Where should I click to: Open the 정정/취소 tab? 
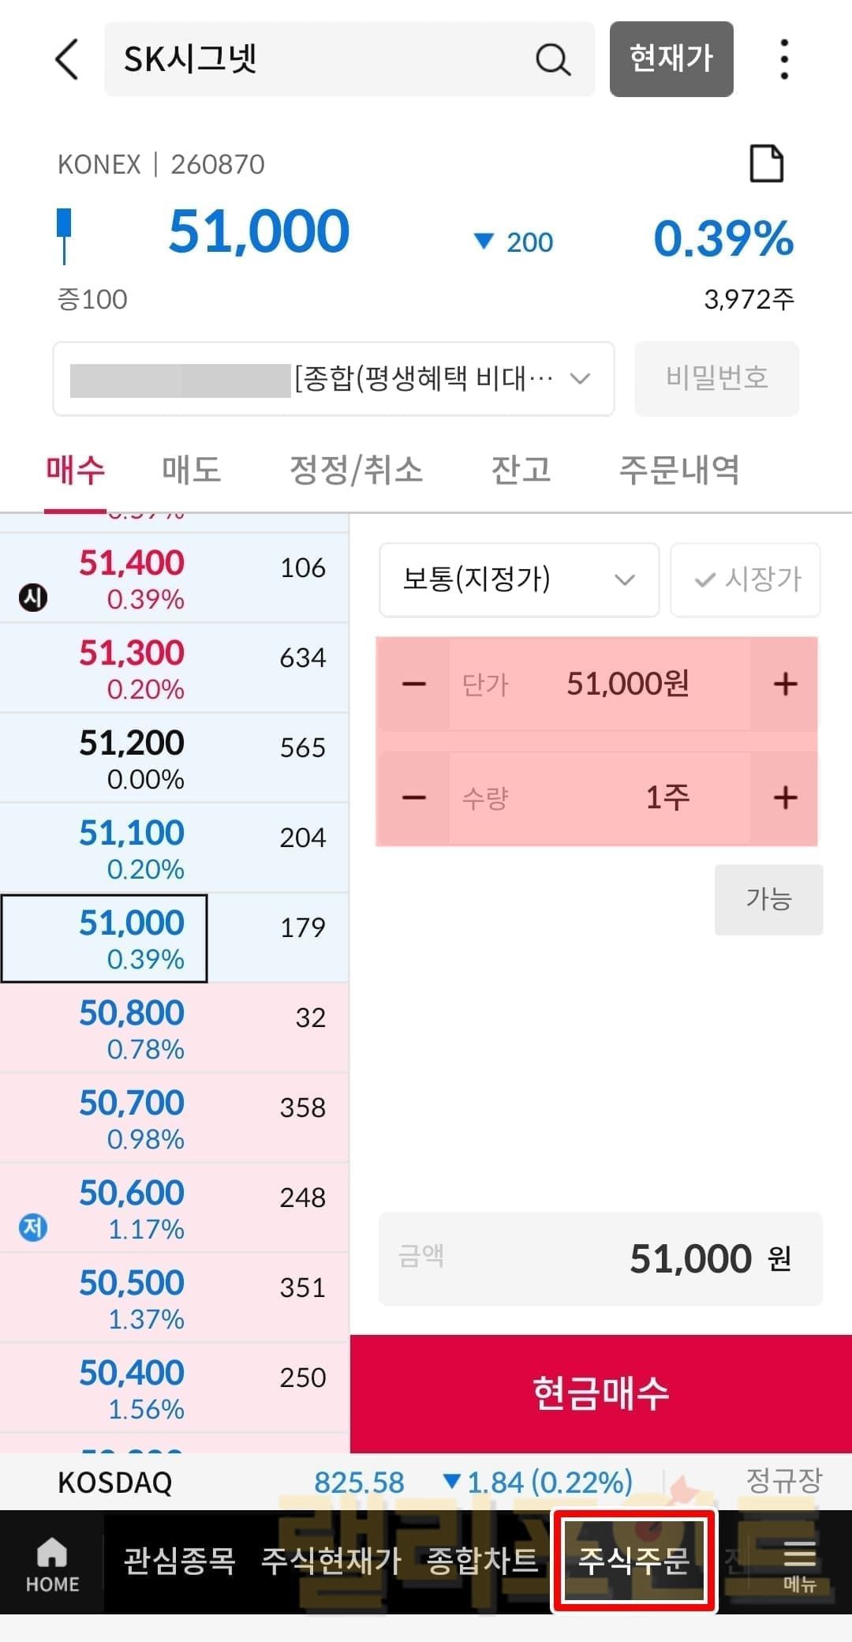coord(356,470)
